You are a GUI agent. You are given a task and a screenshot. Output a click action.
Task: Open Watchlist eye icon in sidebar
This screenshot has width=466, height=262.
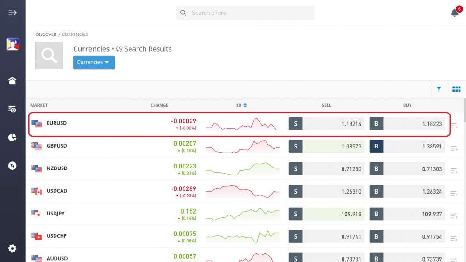(12, 109)
